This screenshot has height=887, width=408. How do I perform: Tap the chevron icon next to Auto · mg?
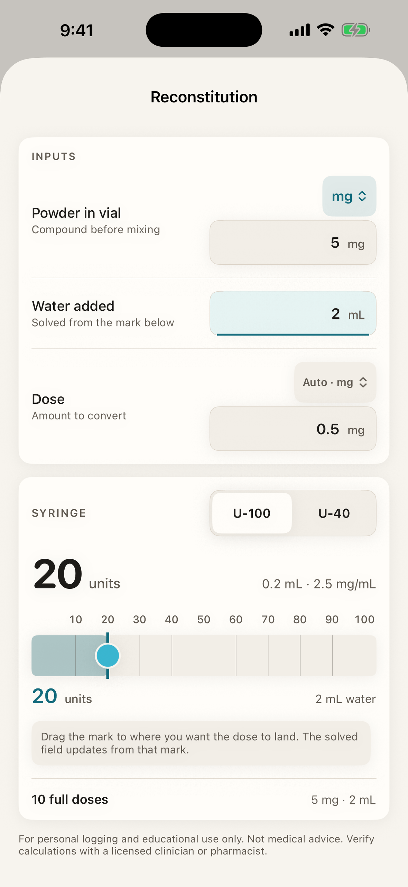(x=363, y=382)
